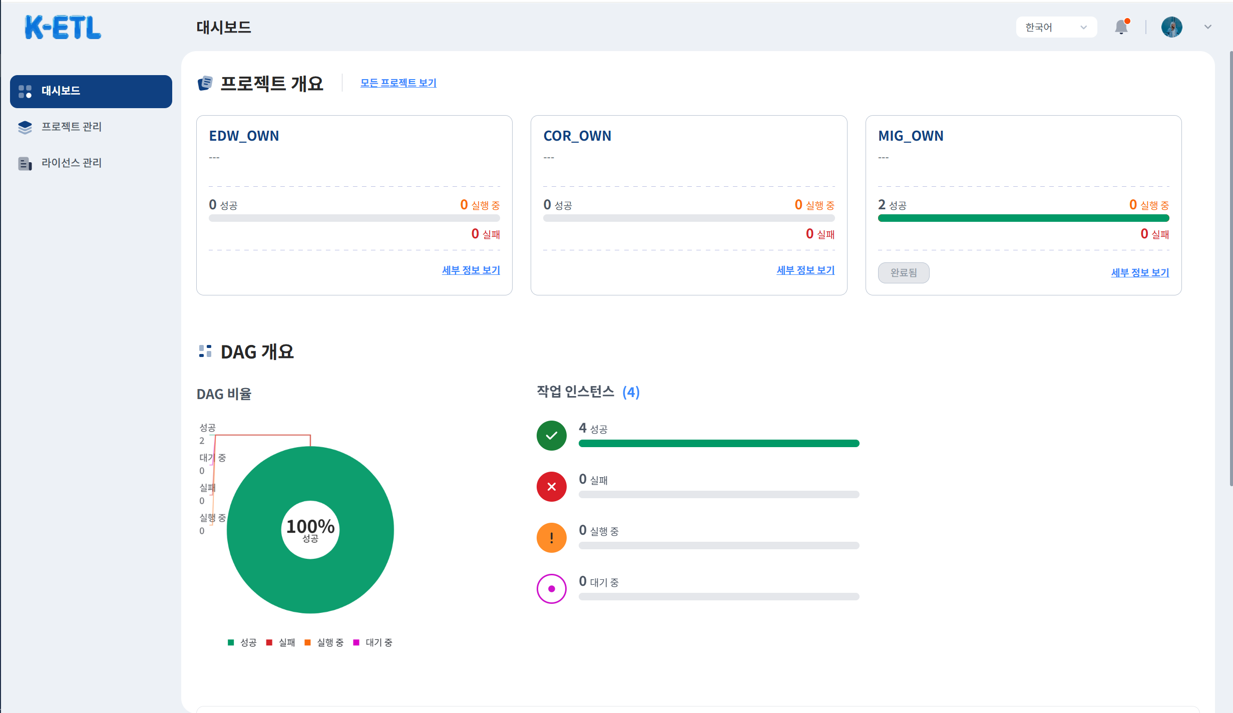Click the 4 성공 instance progress bar
Screen dimensions: 1233x713
pos(719,444)
